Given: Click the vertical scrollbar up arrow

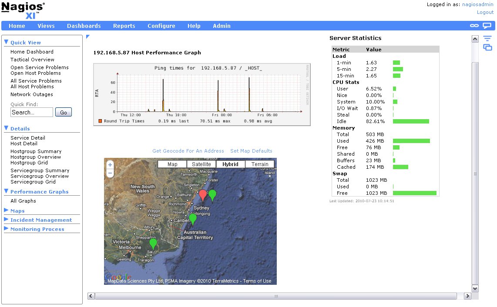Looking at the screenshot, I should coord(475,39).
